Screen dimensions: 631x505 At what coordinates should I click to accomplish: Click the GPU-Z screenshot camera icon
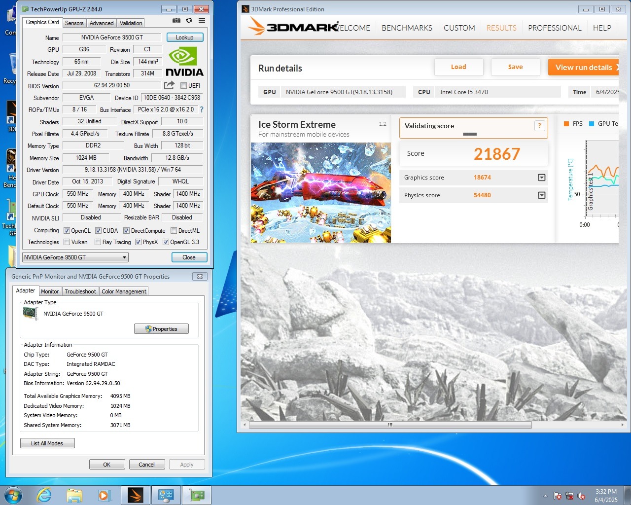pos(176,21)
